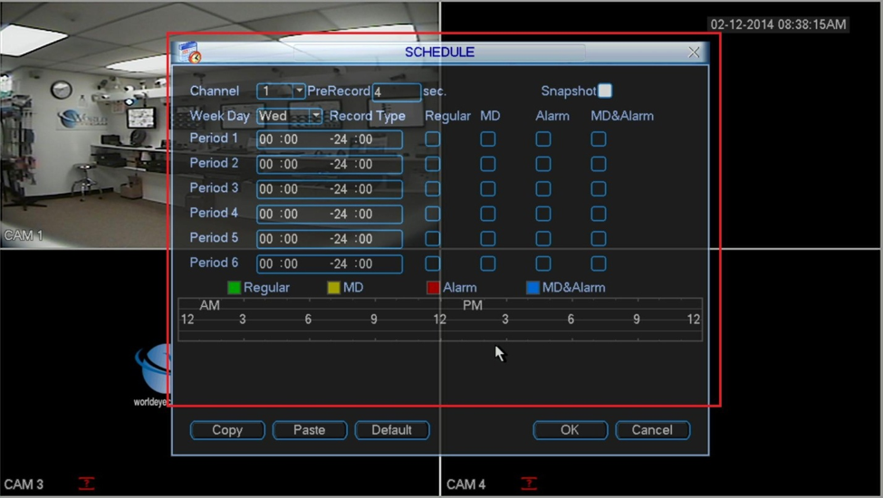The height and width of the screenshot is (498, 883).
Task: Click the CAM 4 video loss icon
Action: pyautogui.click(x=529, y=483)
